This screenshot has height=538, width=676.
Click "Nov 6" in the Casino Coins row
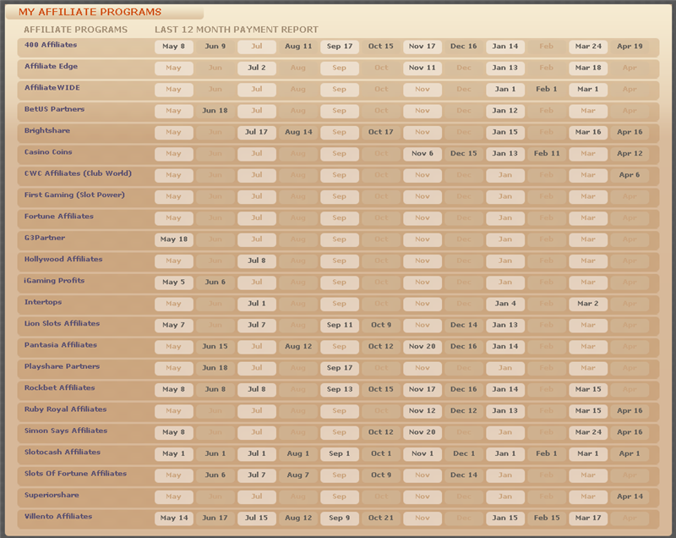pyautogui.click(x=422, y=154)
